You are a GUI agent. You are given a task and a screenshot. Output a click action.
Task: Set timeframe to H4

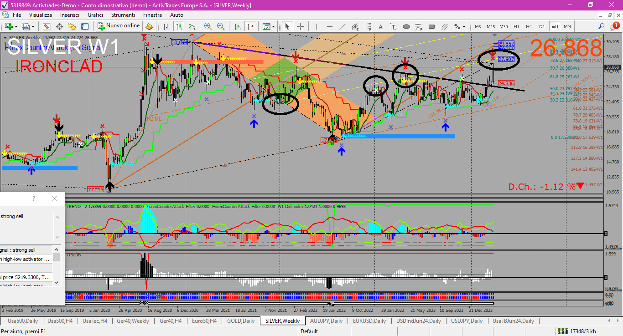[529, 26]
